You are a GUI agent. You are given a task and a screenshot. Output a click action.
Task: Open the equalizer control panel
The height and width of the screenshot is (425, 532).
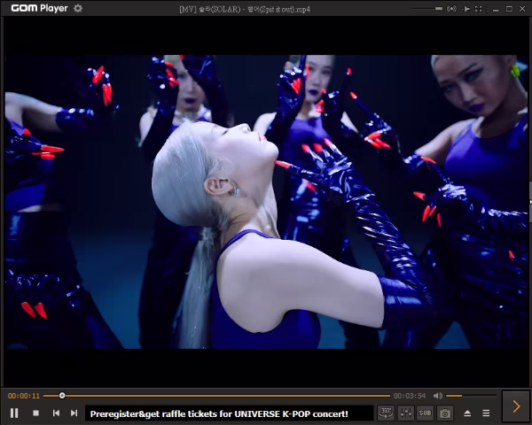tap(405, 413)
